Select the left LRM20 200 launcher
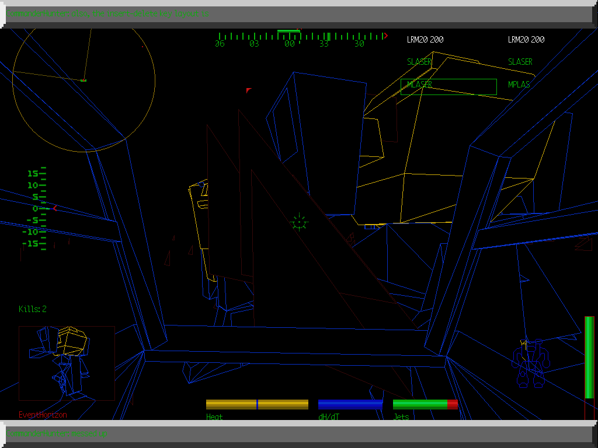This screenshot has height=448, width=598. click(425, 40)
